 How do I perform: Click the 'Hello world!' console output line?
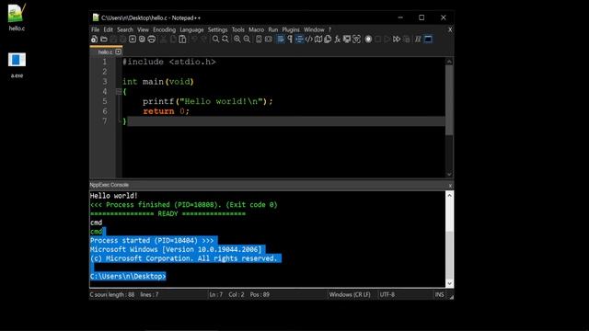point(114,196)
